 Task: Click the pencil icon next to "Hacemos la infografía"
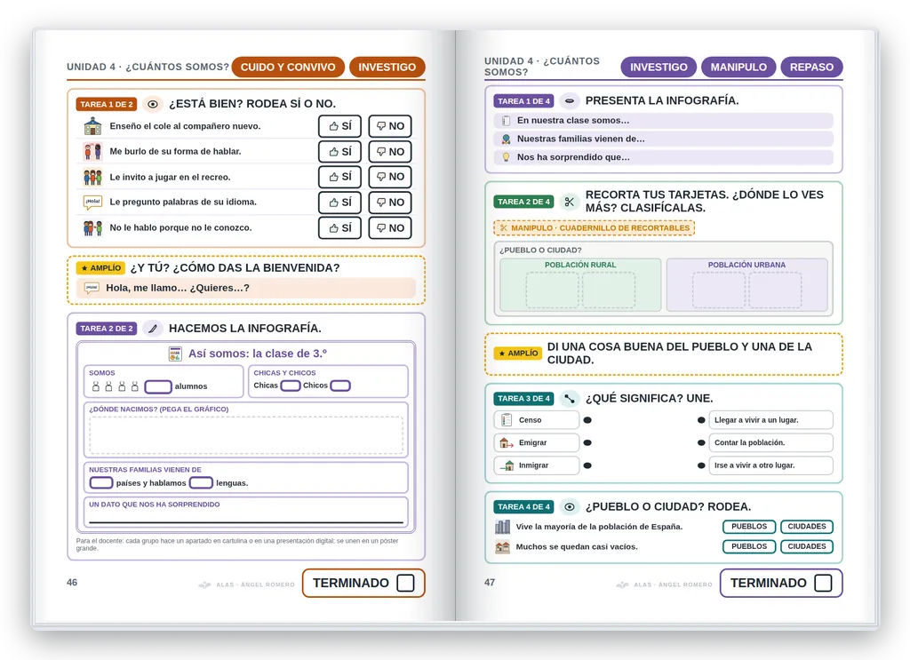153,329
